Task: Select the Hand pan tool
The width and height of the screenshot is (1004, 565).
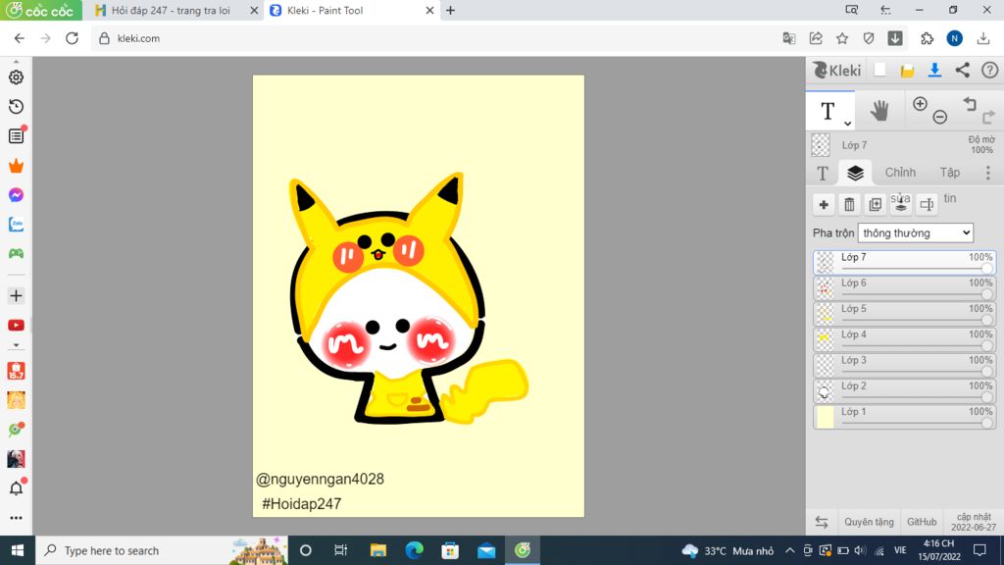Action: (879, 112)
